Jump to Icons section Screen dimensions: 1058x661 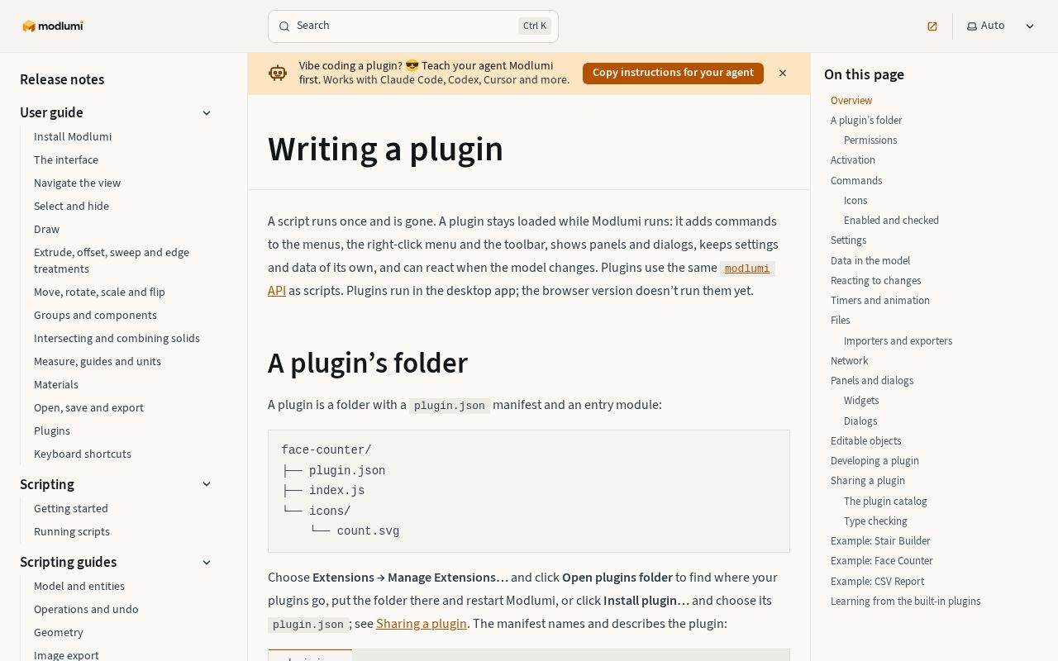[855, 201]
